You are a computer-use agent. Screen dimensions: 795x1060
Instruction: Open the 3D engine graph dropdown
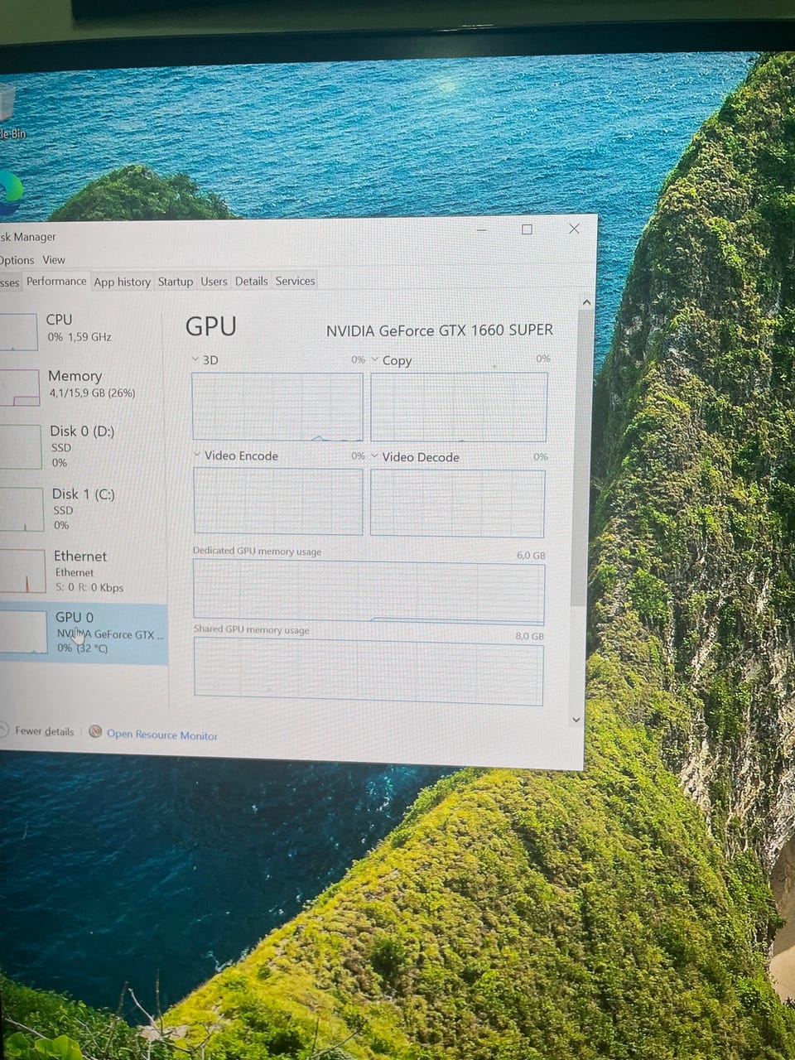[195, 359]
